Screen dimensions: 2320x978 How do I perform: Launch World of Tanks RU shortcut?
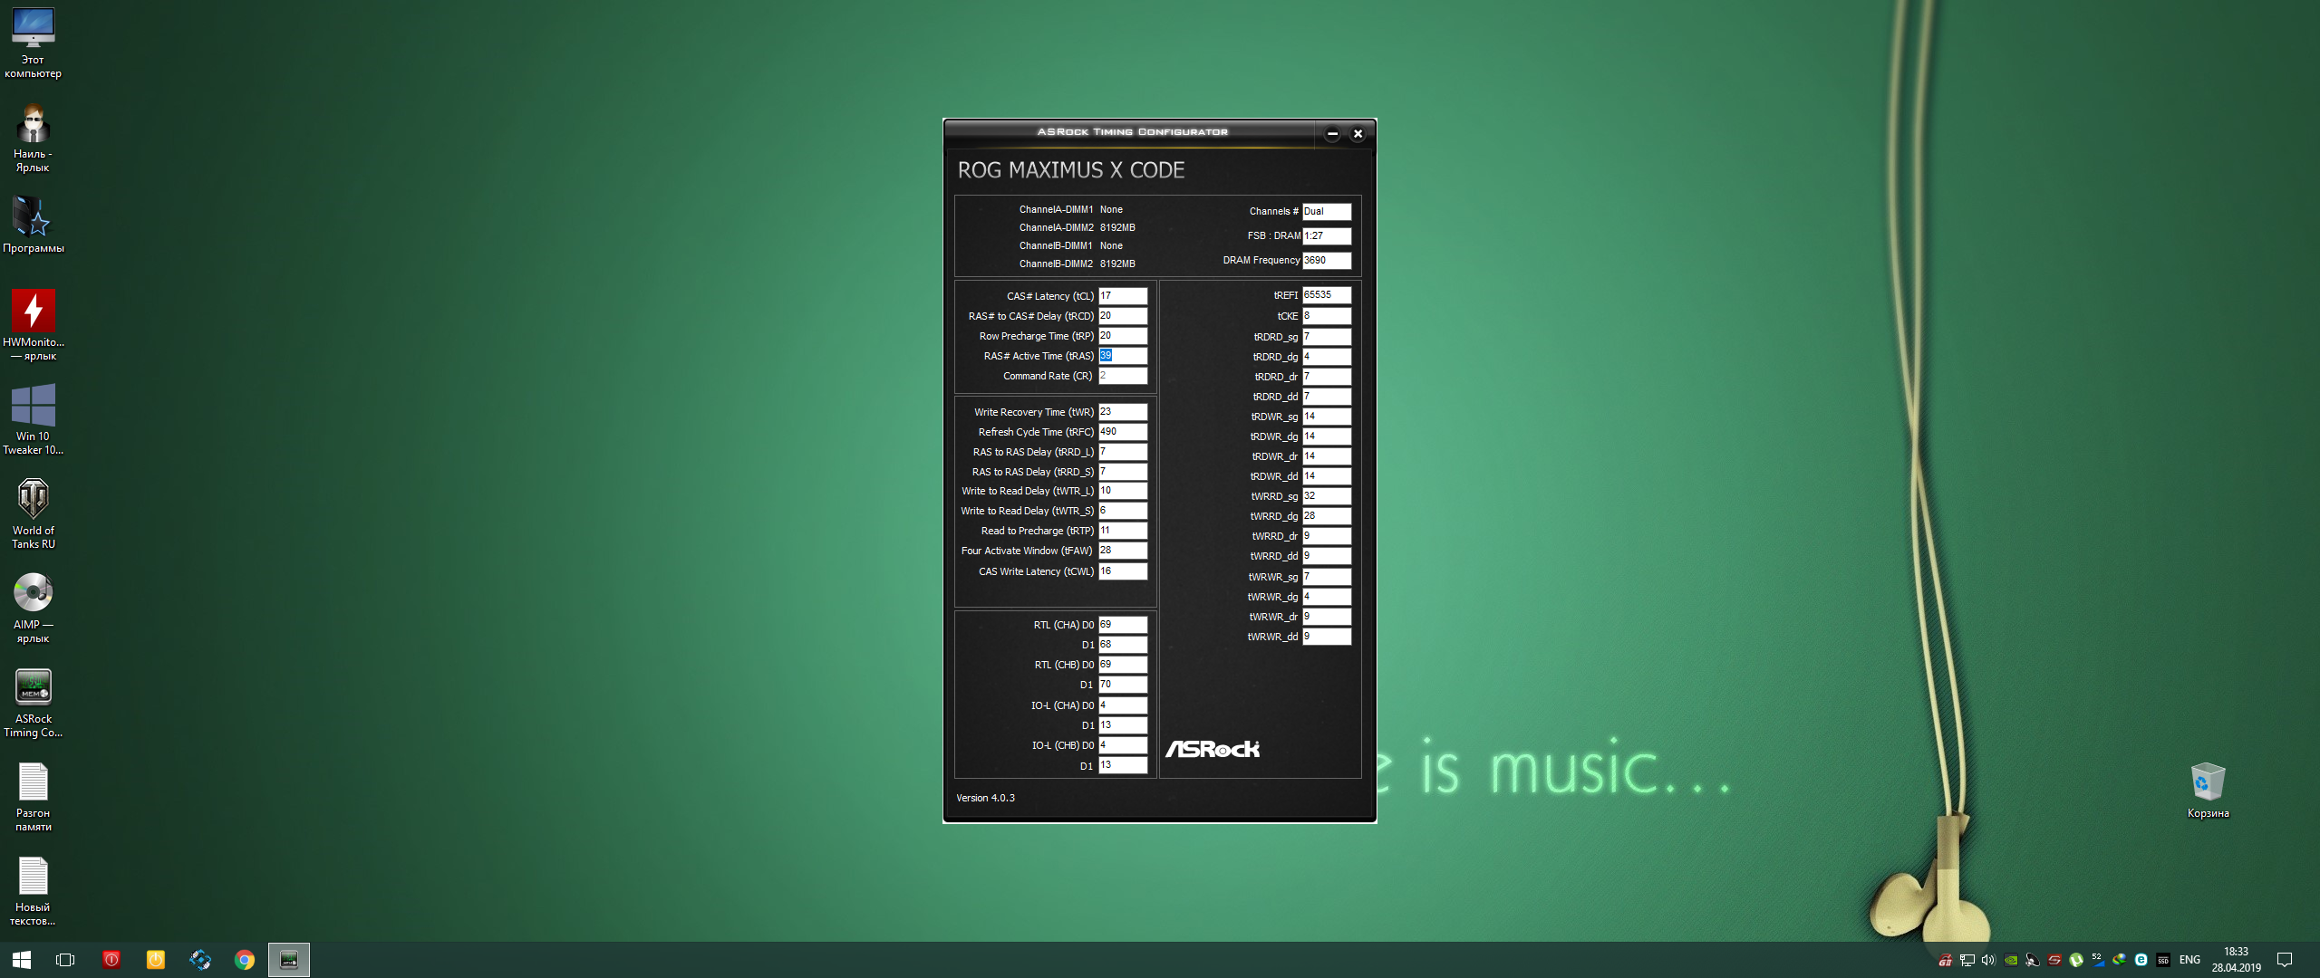[34, 500]
